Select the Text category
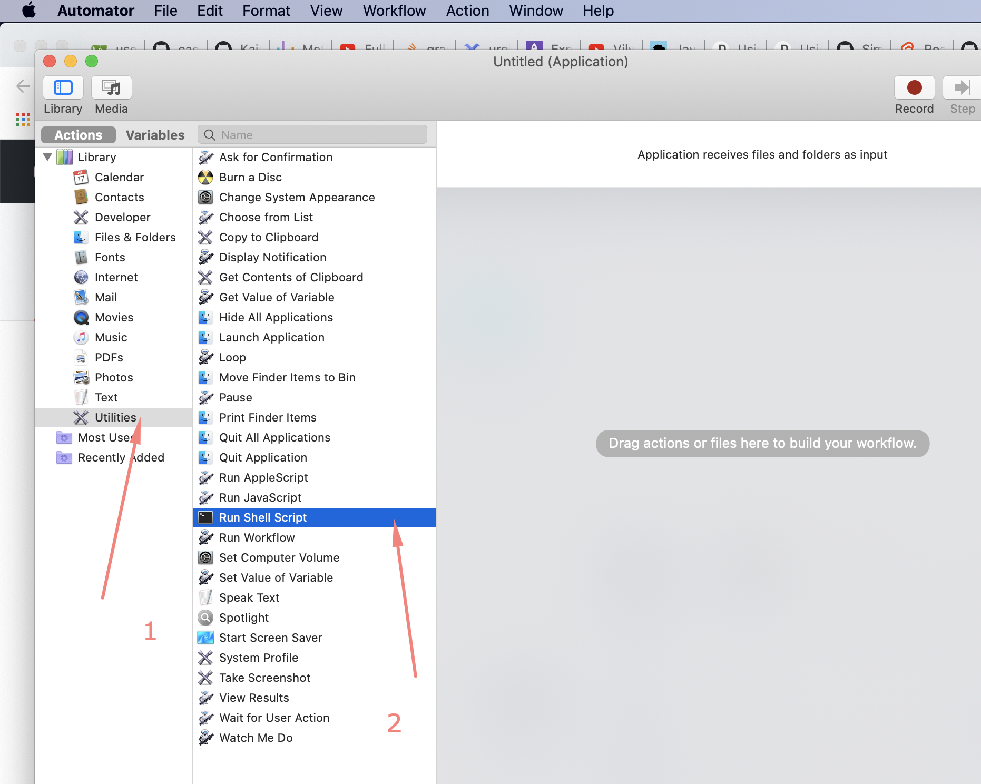 (x=113, y=397)
